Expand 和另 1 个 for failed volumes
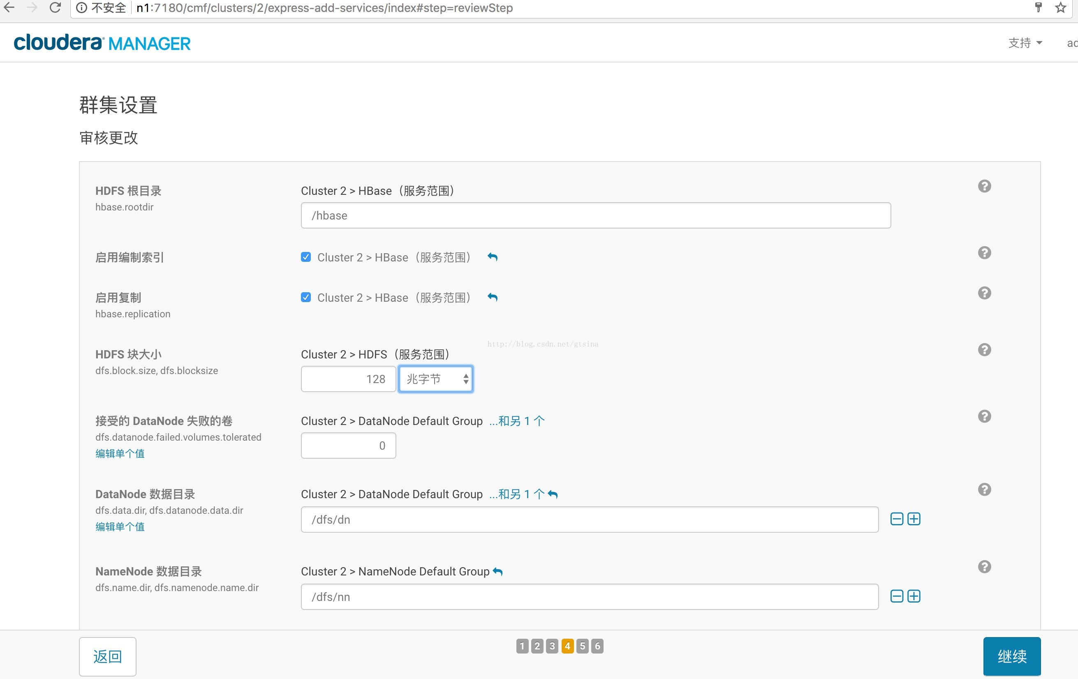The height and width of the screenshot is (679, 1078). [x=517, y=421]
